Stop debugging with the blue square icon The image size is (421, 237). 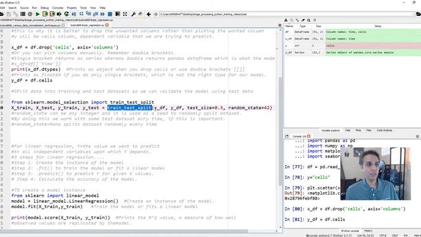coord(110,14)
